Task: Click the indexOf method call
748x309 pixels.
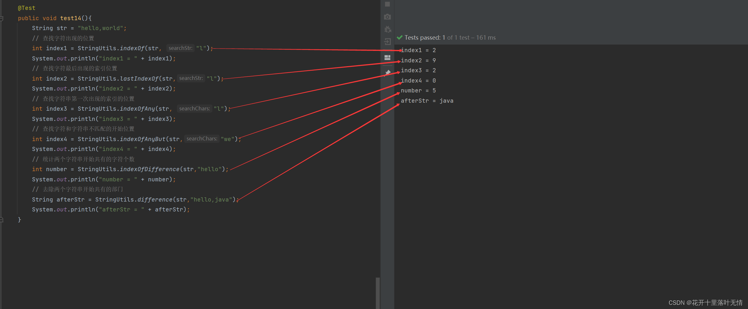Action: tap(132, 48)
